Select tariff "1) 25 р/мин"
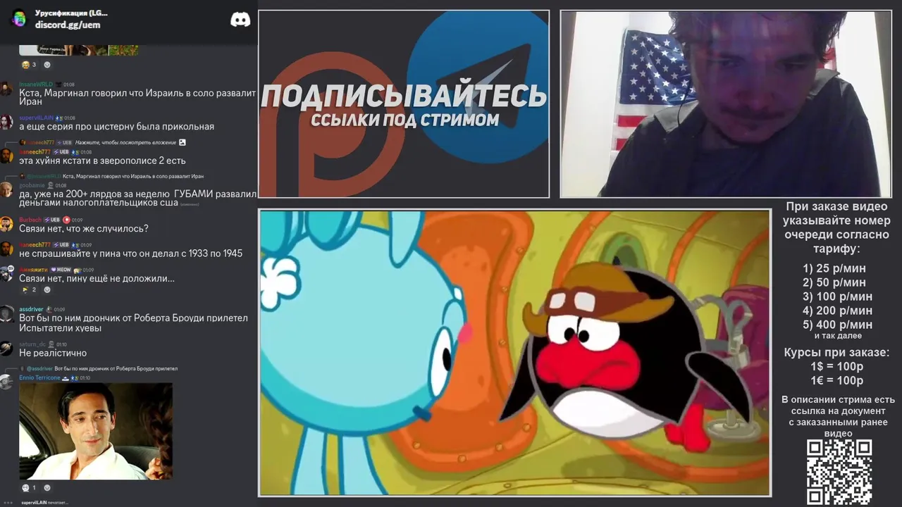902x507 pixels. tap(834, 268)
